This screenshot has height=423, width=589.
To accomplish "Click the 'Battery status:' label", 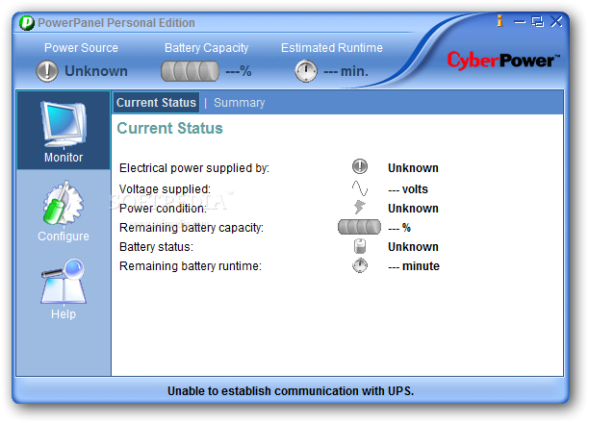I will click(x=156, y=247).
